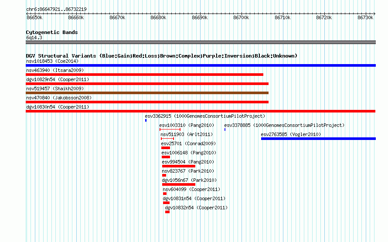Screen dimensions: 388x242
Task: Open esv2763585 (Vogler2010) variant label
Action: (291, 134)
